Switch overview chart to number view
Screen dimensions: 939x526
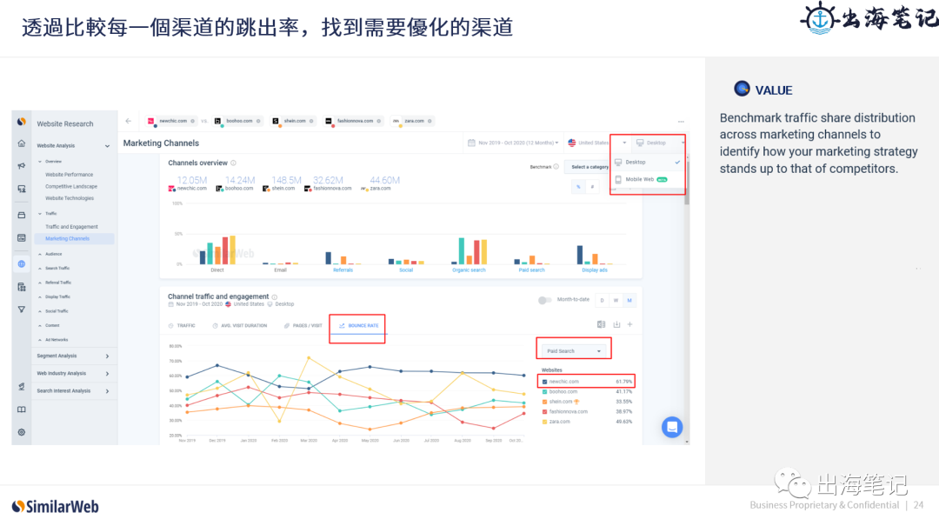(x=592, y=187)
